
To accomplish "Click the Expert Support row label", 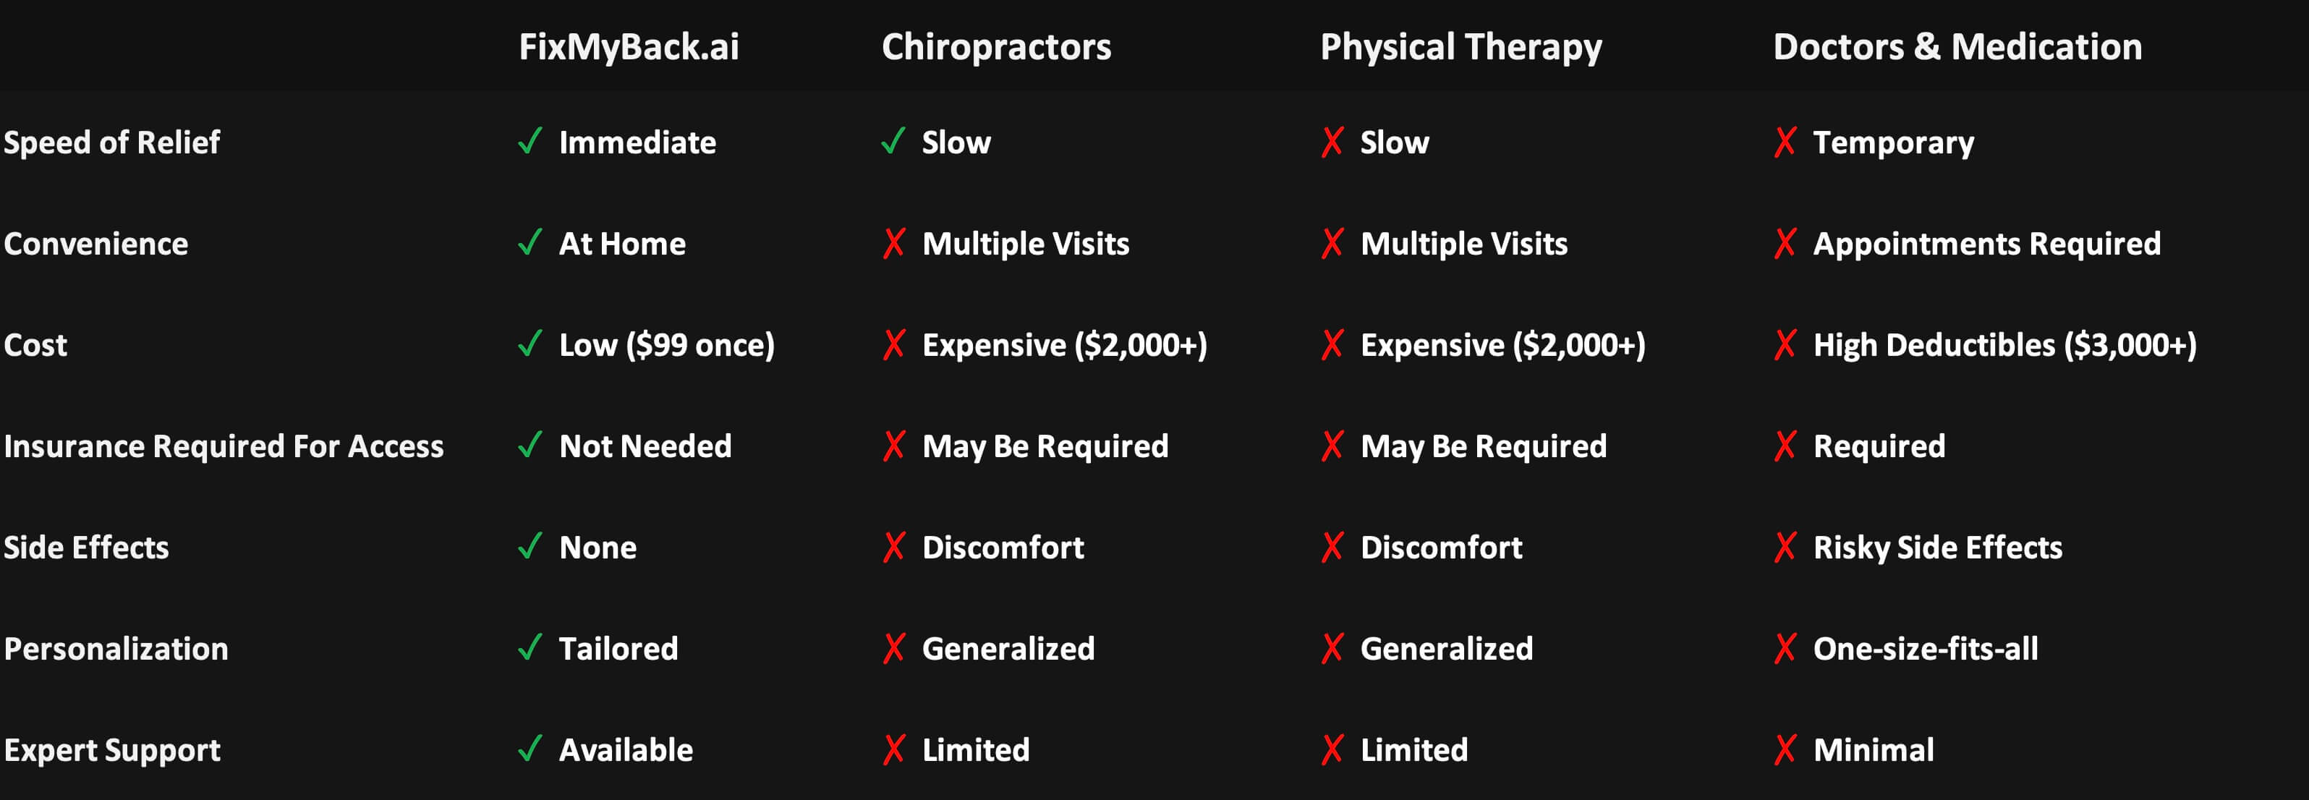I will click(x=112, y=750).
